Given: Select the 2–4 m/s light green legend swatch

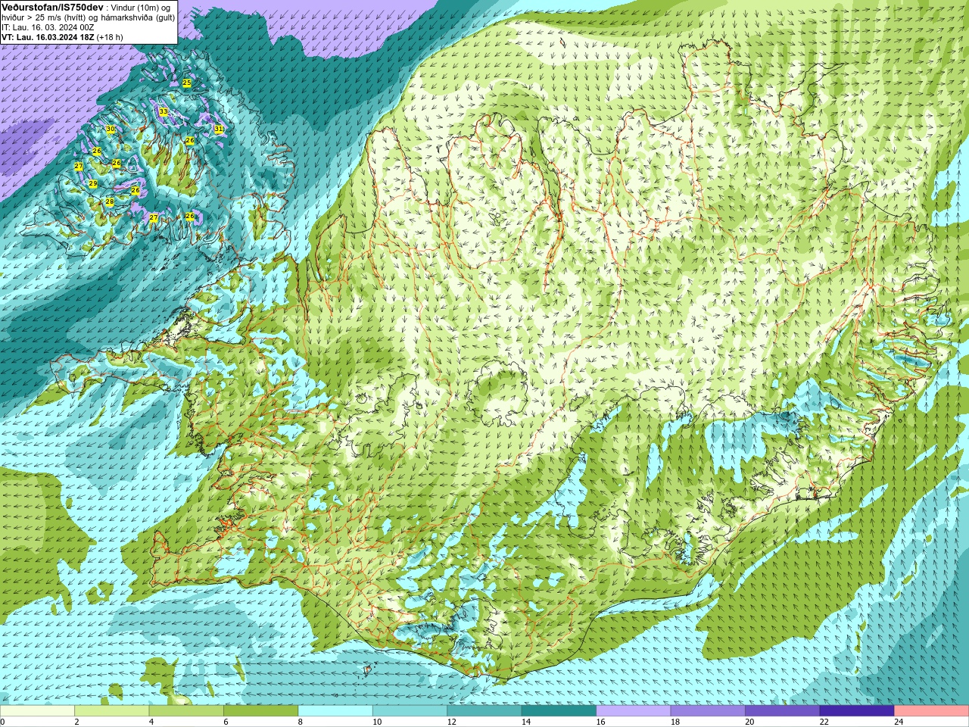Looking at the screenshot, I should 111,711.
